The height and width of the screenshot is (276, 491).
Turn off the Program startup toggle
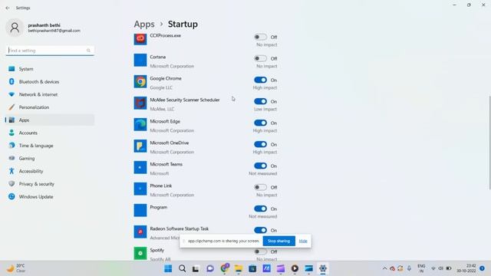click(x=260, y=209)
